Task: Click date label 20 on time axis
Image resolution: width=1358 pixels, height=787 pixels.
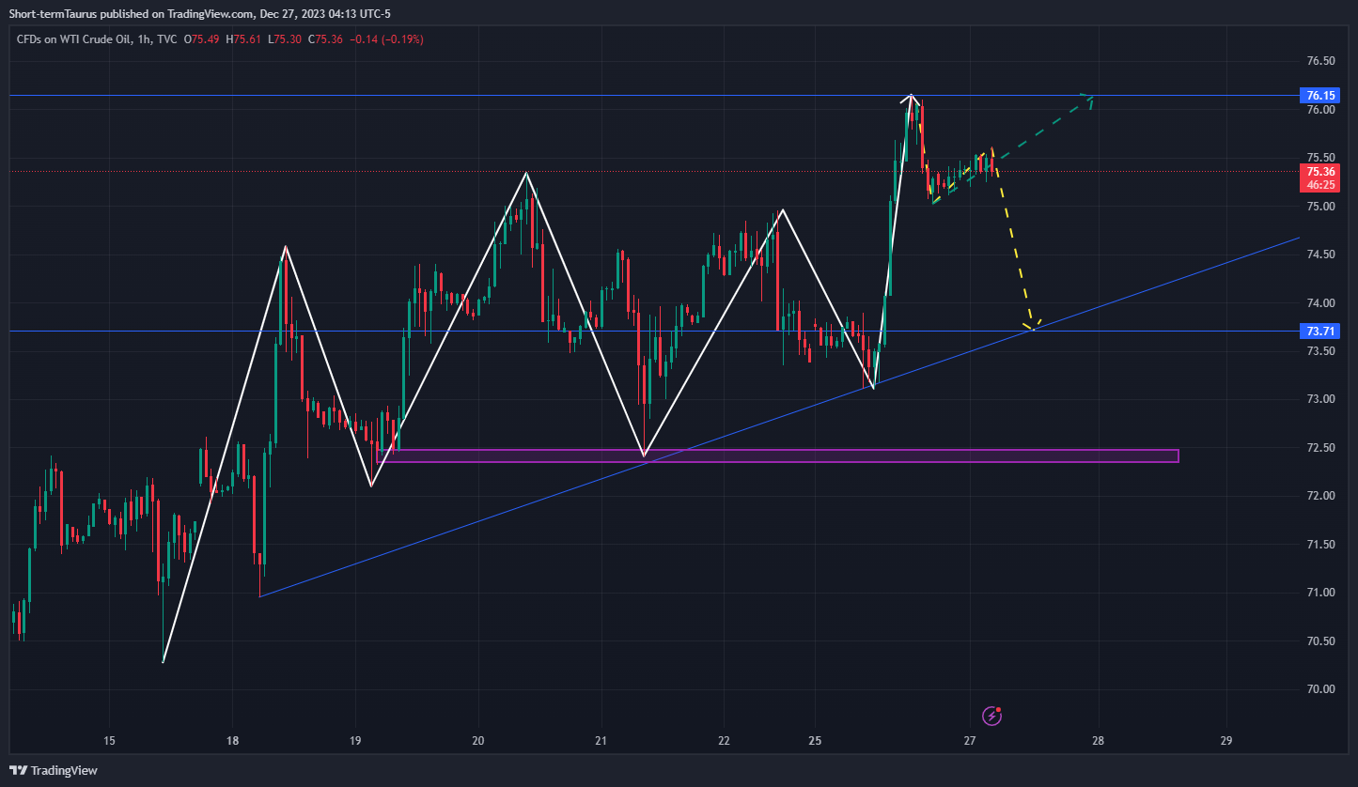Action: tap(477, 741)
